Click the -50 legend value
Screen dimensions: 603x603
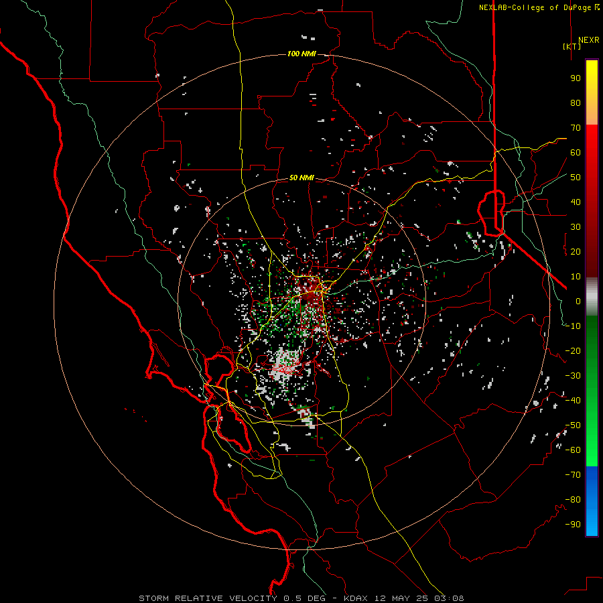573,425
